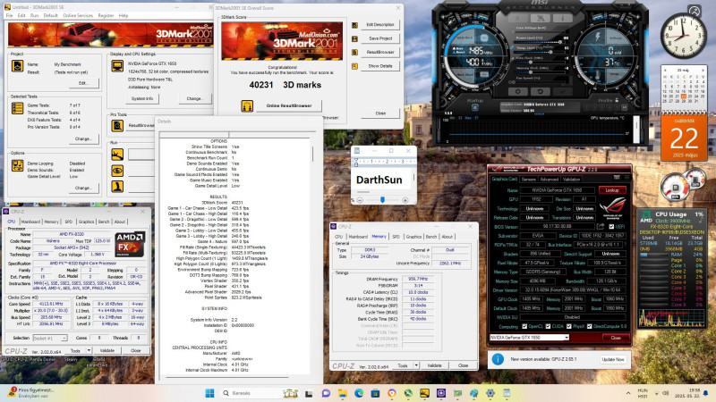Click the ResultBrowser icon in 3DMark score window
Viewport: 716px width, 402px height.
coord(354,53)
